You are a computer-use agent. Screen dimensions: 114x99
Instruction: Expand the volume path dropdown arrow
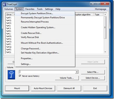77,72
